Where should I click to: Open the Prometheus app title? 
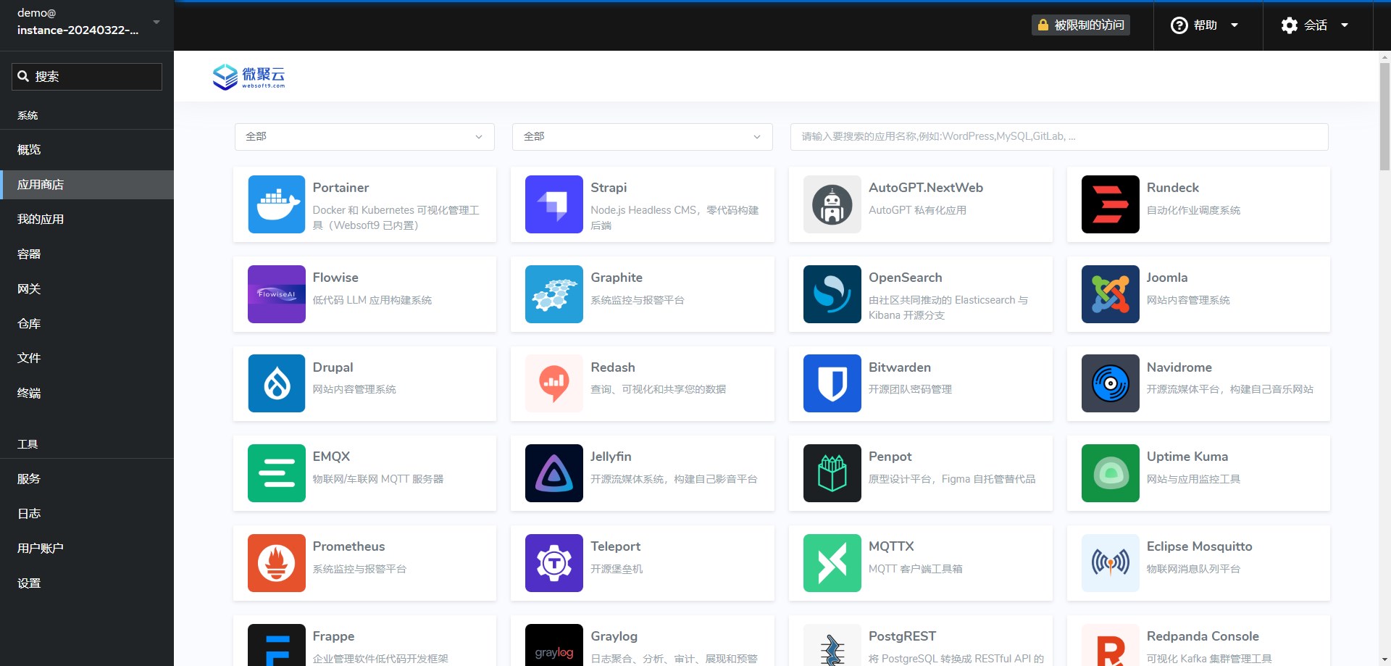(348, 546)
